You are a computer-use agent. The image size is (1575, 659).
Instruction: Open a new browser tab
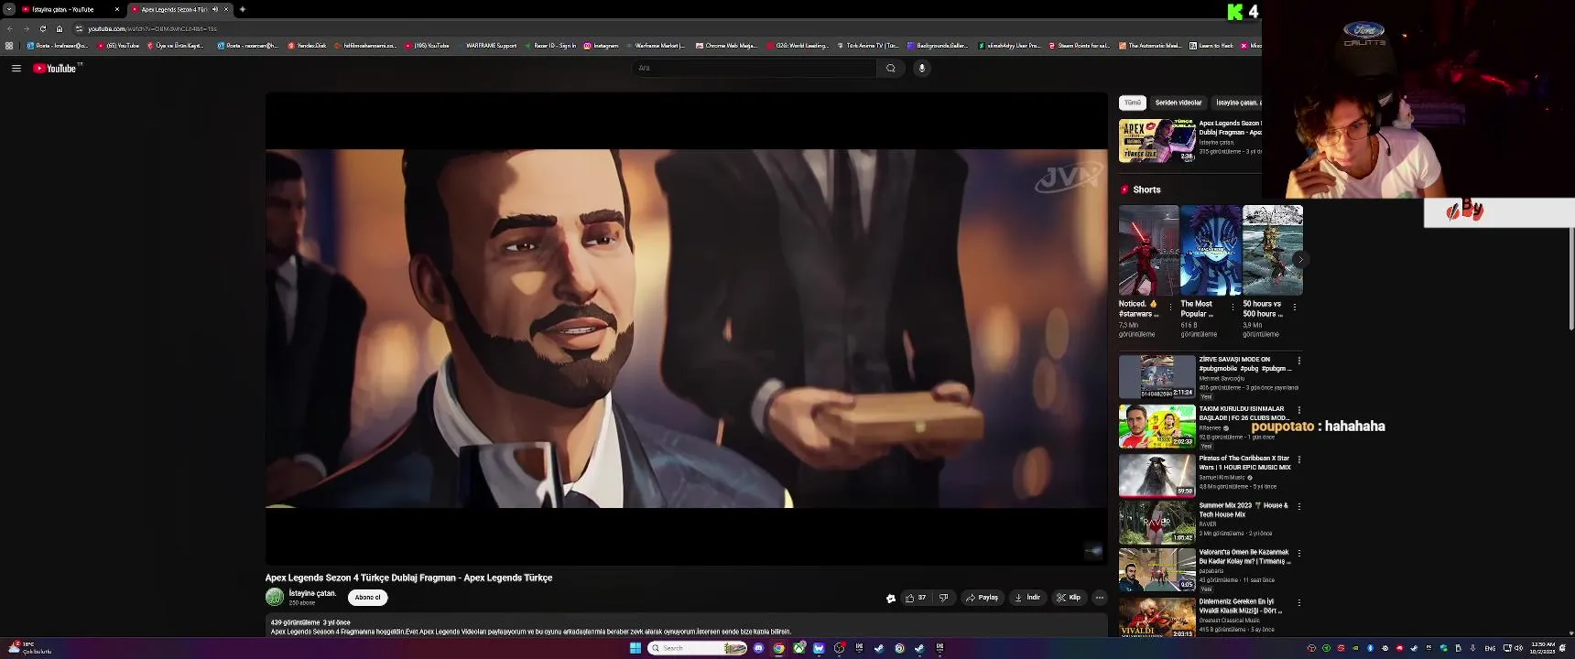coord(243,9)
